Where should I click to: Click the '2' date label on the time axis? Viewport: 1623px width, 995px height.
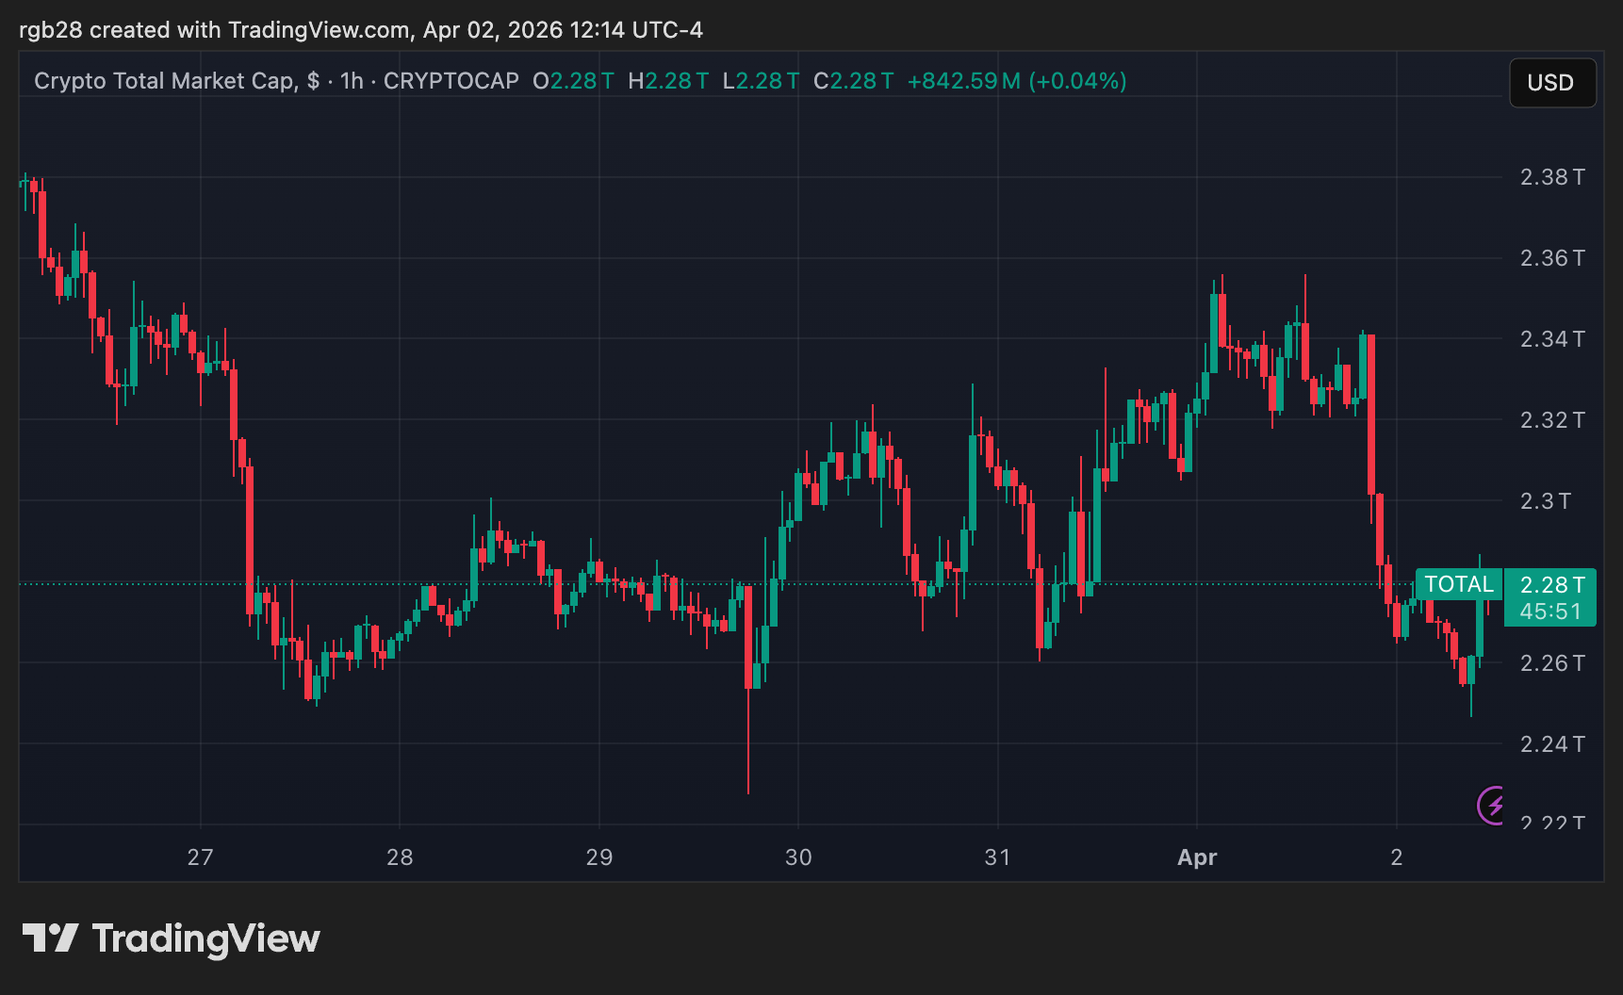point(1398,858)
